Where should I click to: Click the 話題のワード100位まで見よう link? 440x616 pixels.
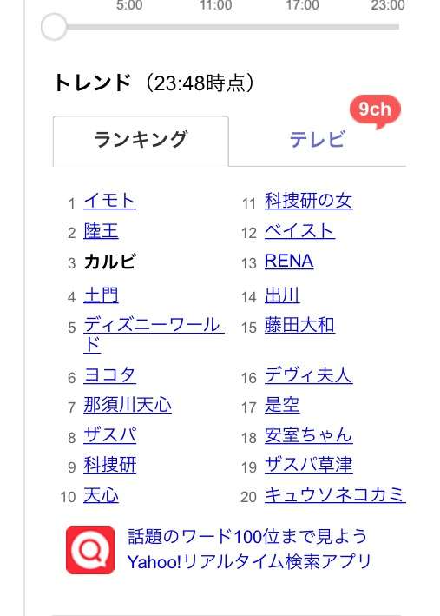[x=247, y=537]
